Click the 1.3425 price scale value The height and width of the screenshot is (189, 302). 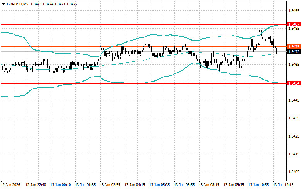[294, 136]
